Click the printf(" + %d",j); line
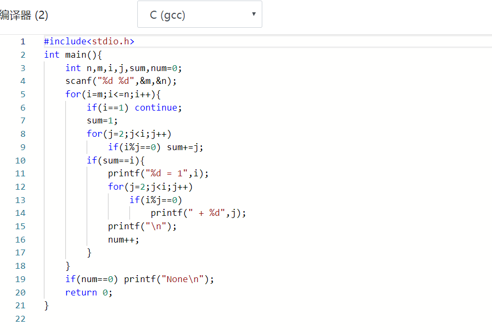 [x=198, y=213]
